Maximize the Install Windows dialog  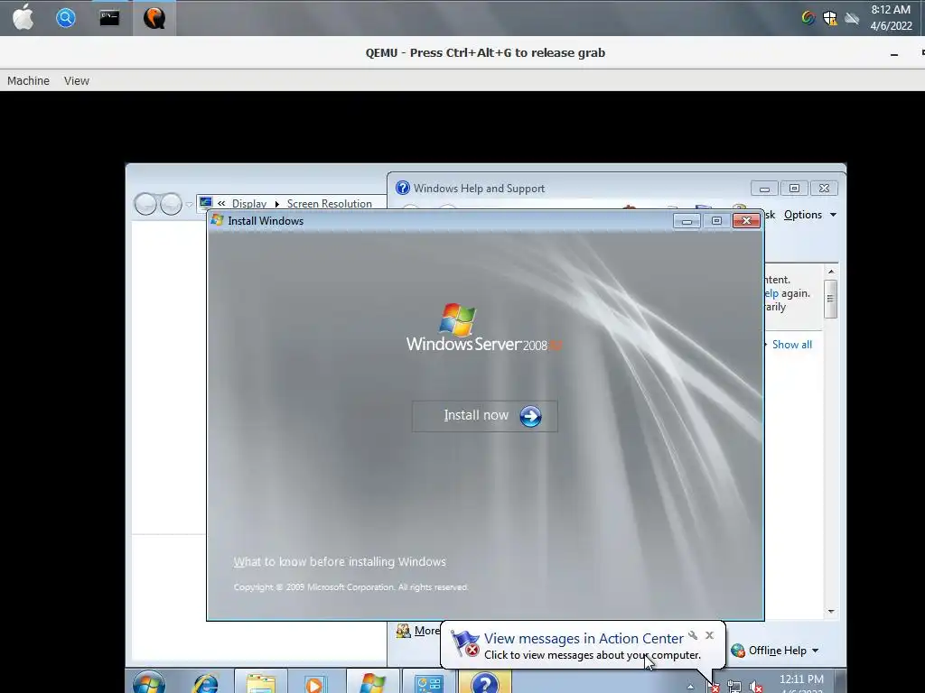(x=716, y=221)
